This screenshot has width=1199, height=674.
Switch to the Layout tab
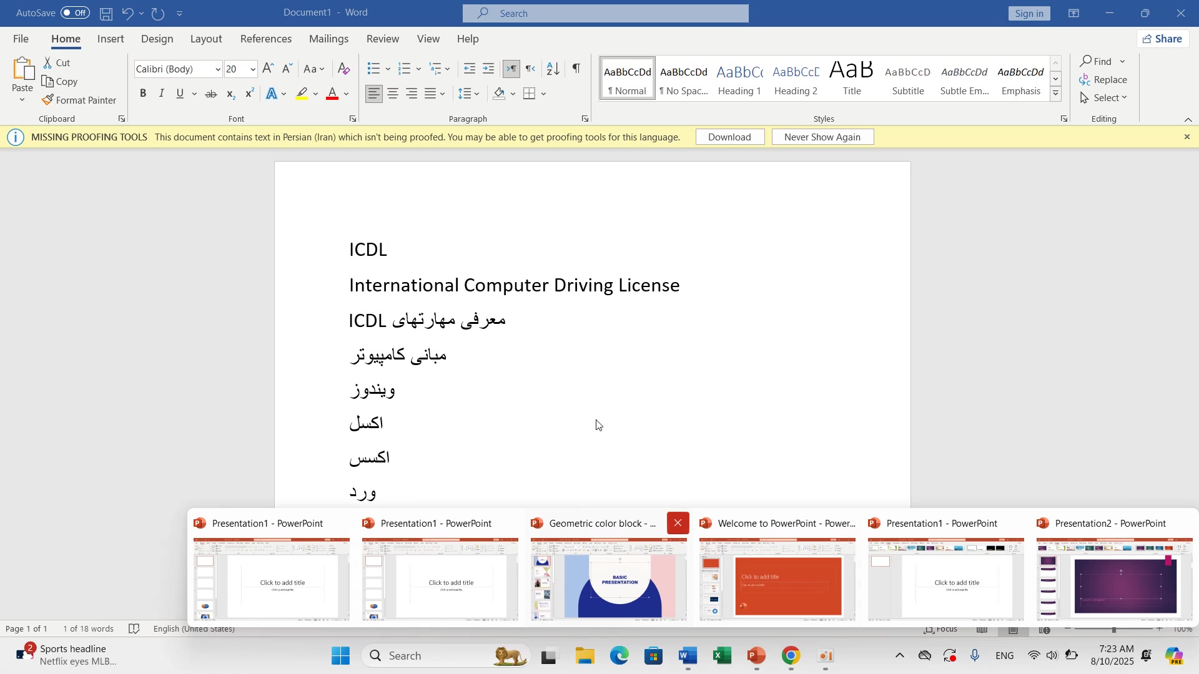206,39
